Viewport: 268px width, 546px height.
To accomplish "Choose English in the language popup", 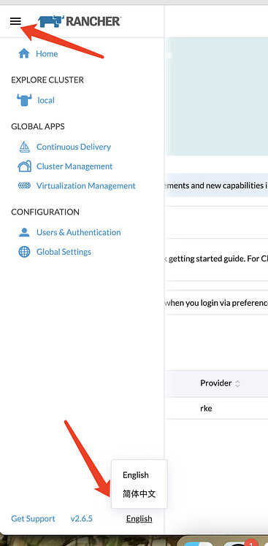I will 136,475.
